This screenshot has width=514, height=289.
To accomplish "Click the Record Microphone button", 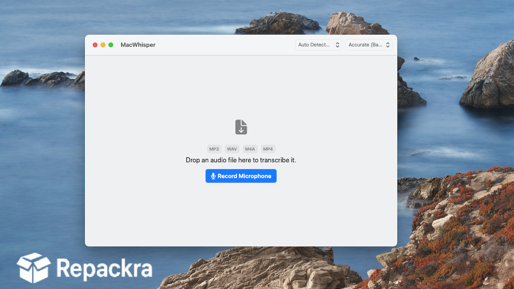I will coord(241,176).
